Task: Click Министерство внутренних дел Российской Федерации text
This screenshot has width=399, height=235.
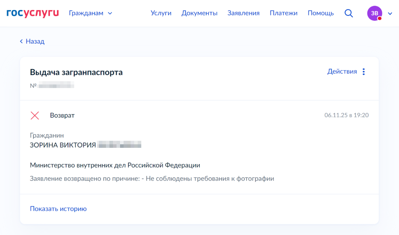Action: pos(115,165)
